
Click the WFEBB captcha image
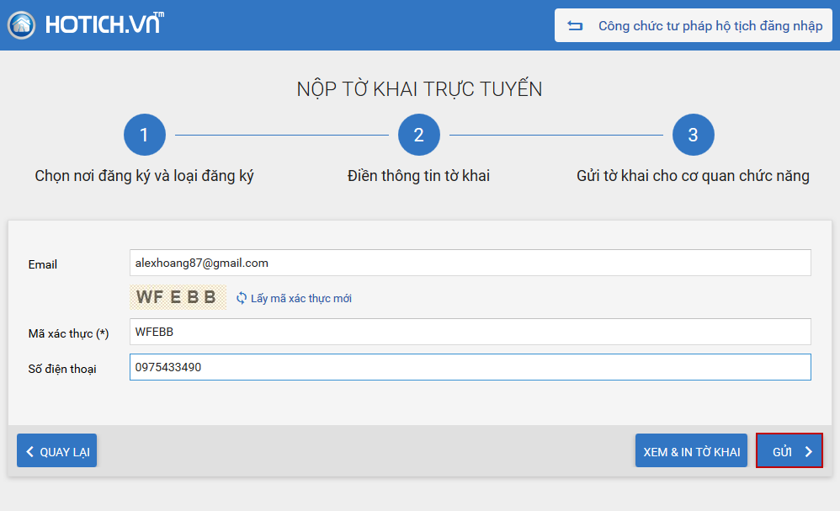[x=178, y=297]
